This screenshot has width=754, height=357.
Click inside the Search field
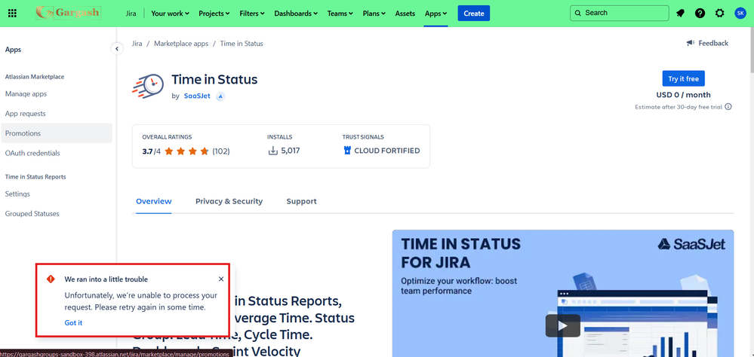(x=620, y=13)
